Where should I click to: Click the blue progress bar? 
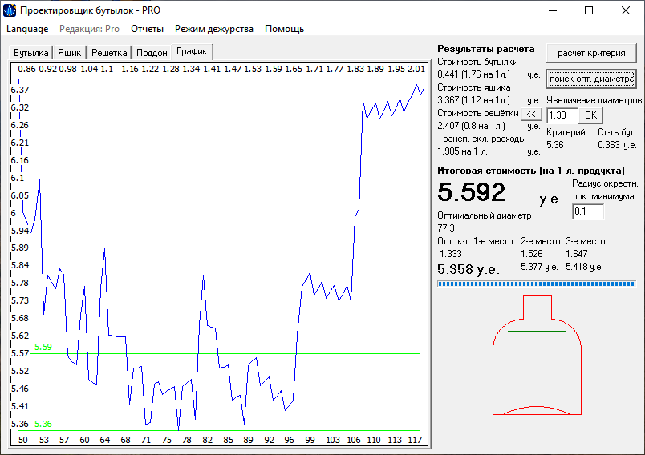tap(537, 284)
